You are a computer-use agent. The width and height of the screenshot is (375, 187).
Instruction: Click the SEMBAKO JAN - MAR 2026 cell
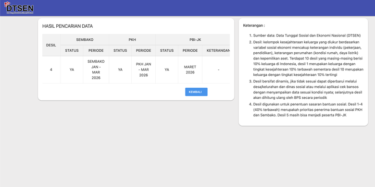[96, 70]
